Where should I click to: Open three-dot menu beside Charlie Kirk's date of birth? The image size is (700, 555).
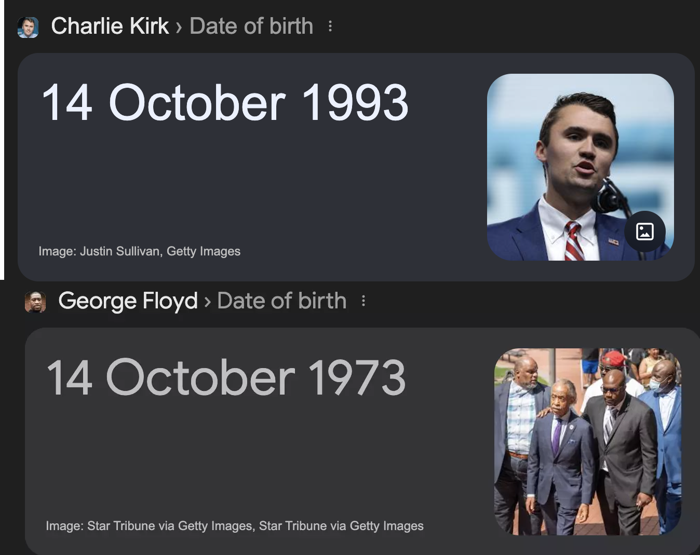point(330,26)
